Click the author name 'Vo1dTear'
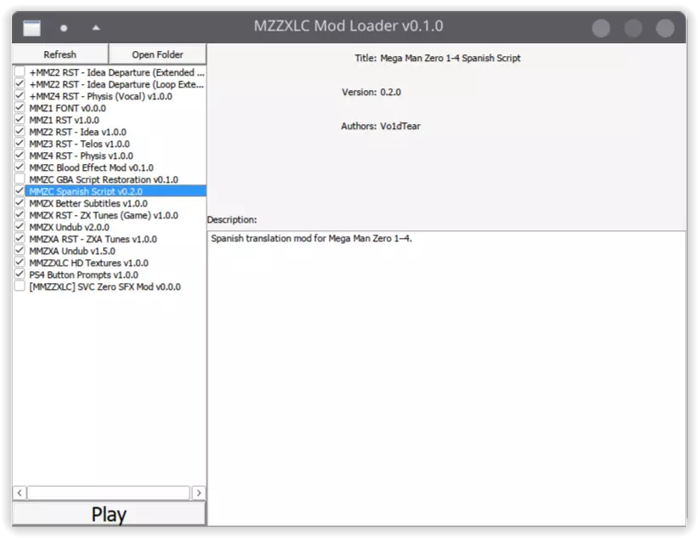 (400, 127)
